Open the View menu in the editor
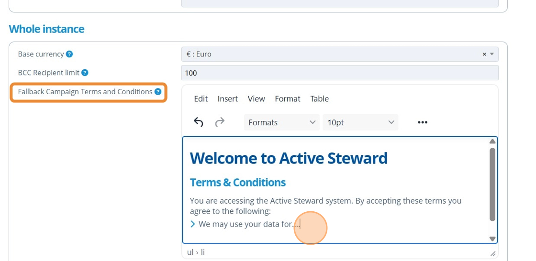The image size is (536, 261). [257, 99]
